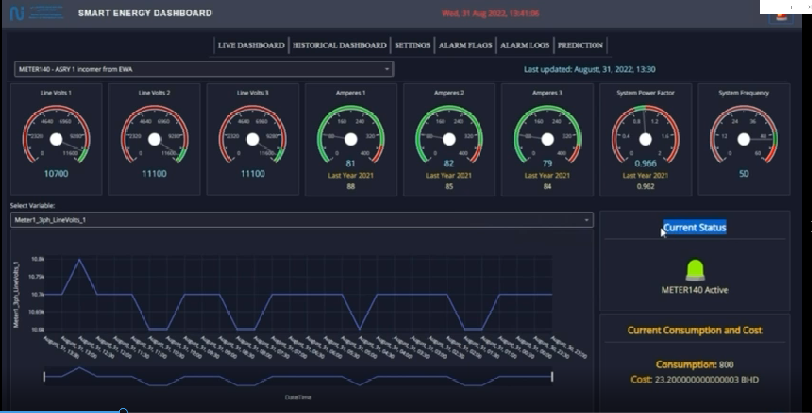Click the green METER140 active status light
812x413 pixels.
(x=695, y=270)
